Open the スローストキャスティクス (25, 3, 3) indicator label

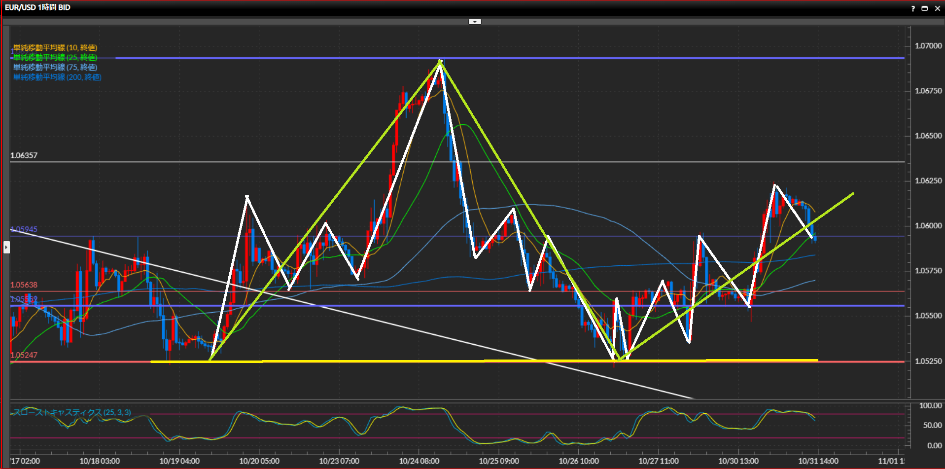[x=72, y=413]
